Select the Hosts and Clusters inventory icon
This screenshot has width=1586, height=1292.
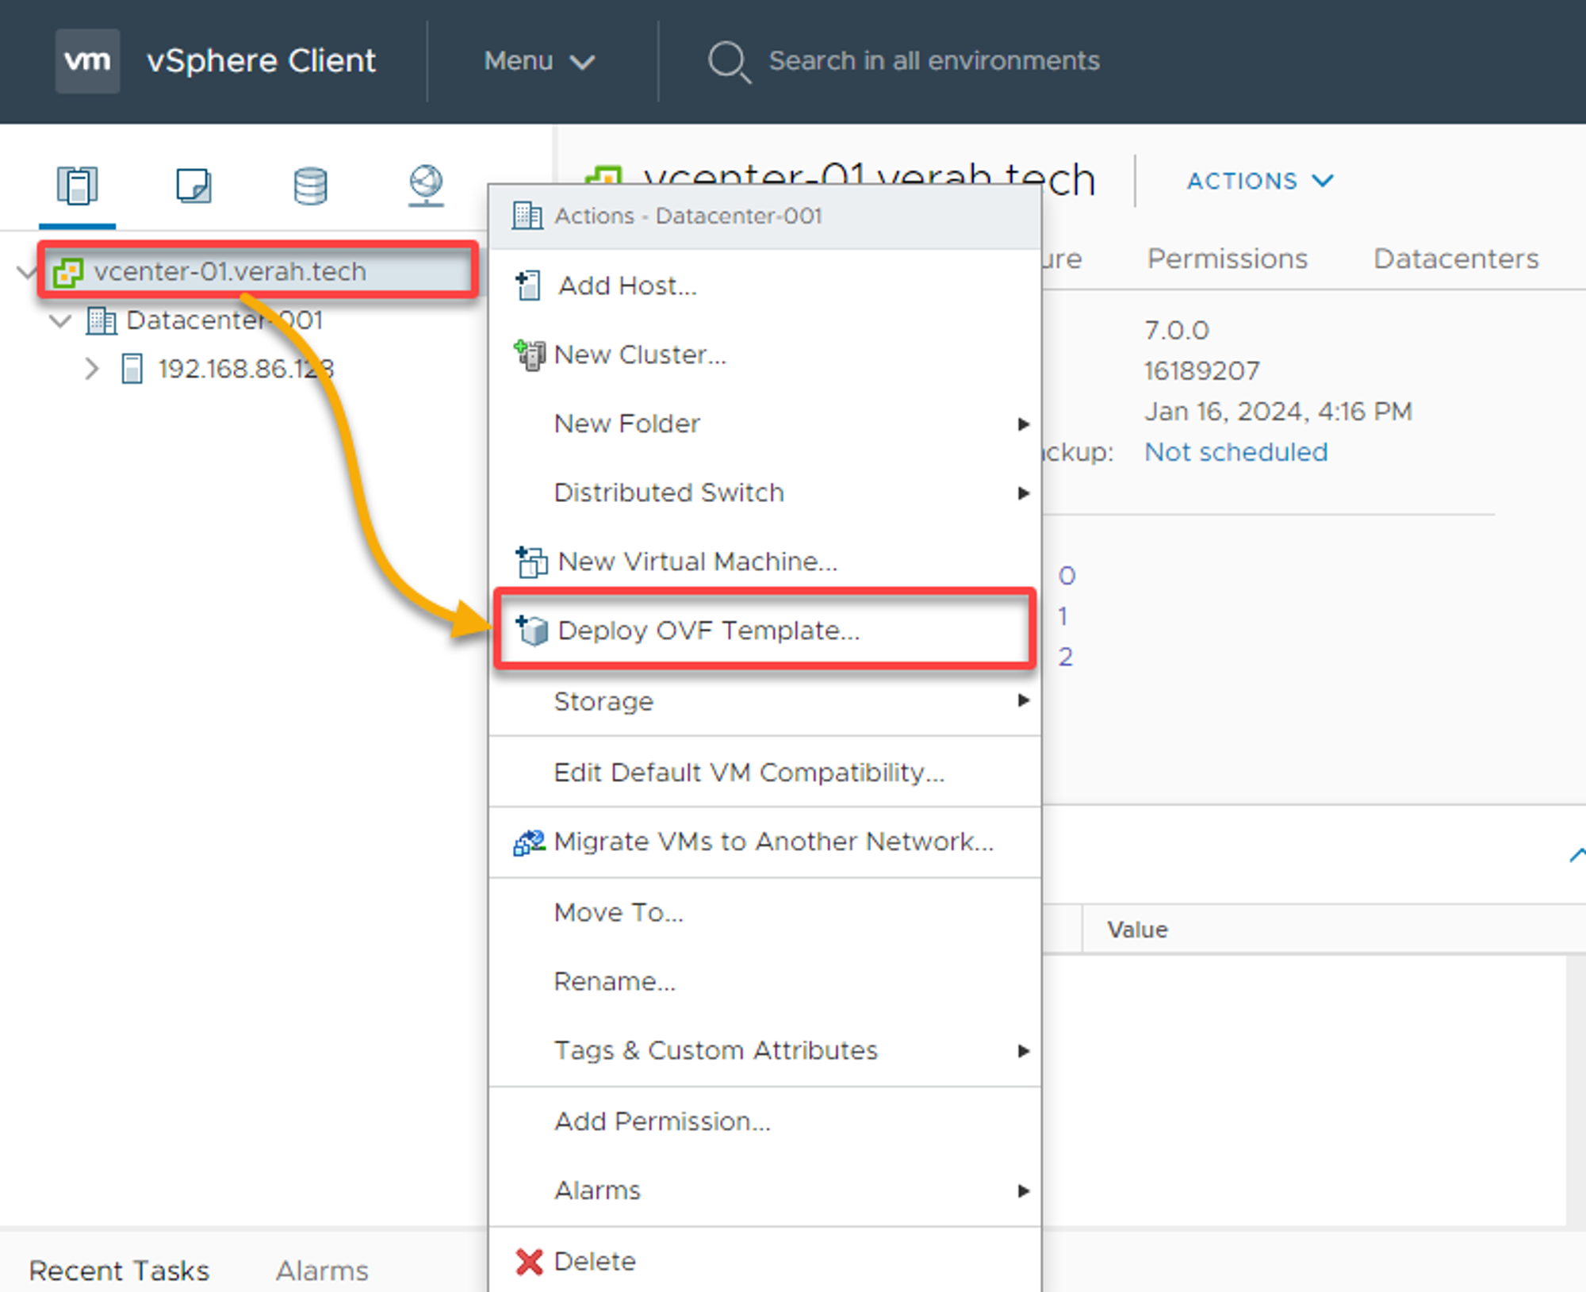pos(78,185)
